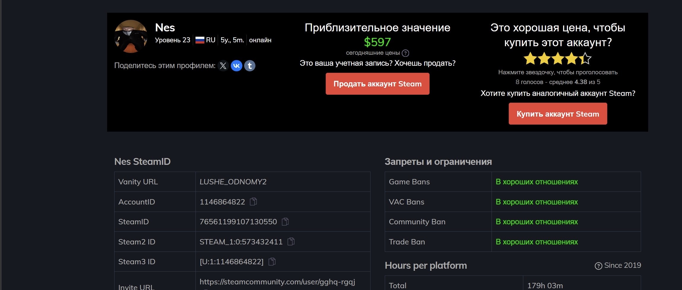The height and width of the screenshot is (290, 682).
Task: Rate the account two stars
Action: (544, 58)
